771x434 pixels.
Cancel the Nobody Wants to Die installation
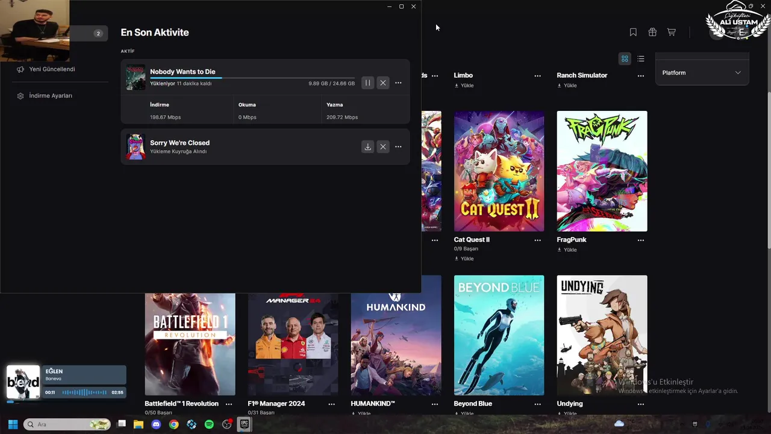[383, 83]
